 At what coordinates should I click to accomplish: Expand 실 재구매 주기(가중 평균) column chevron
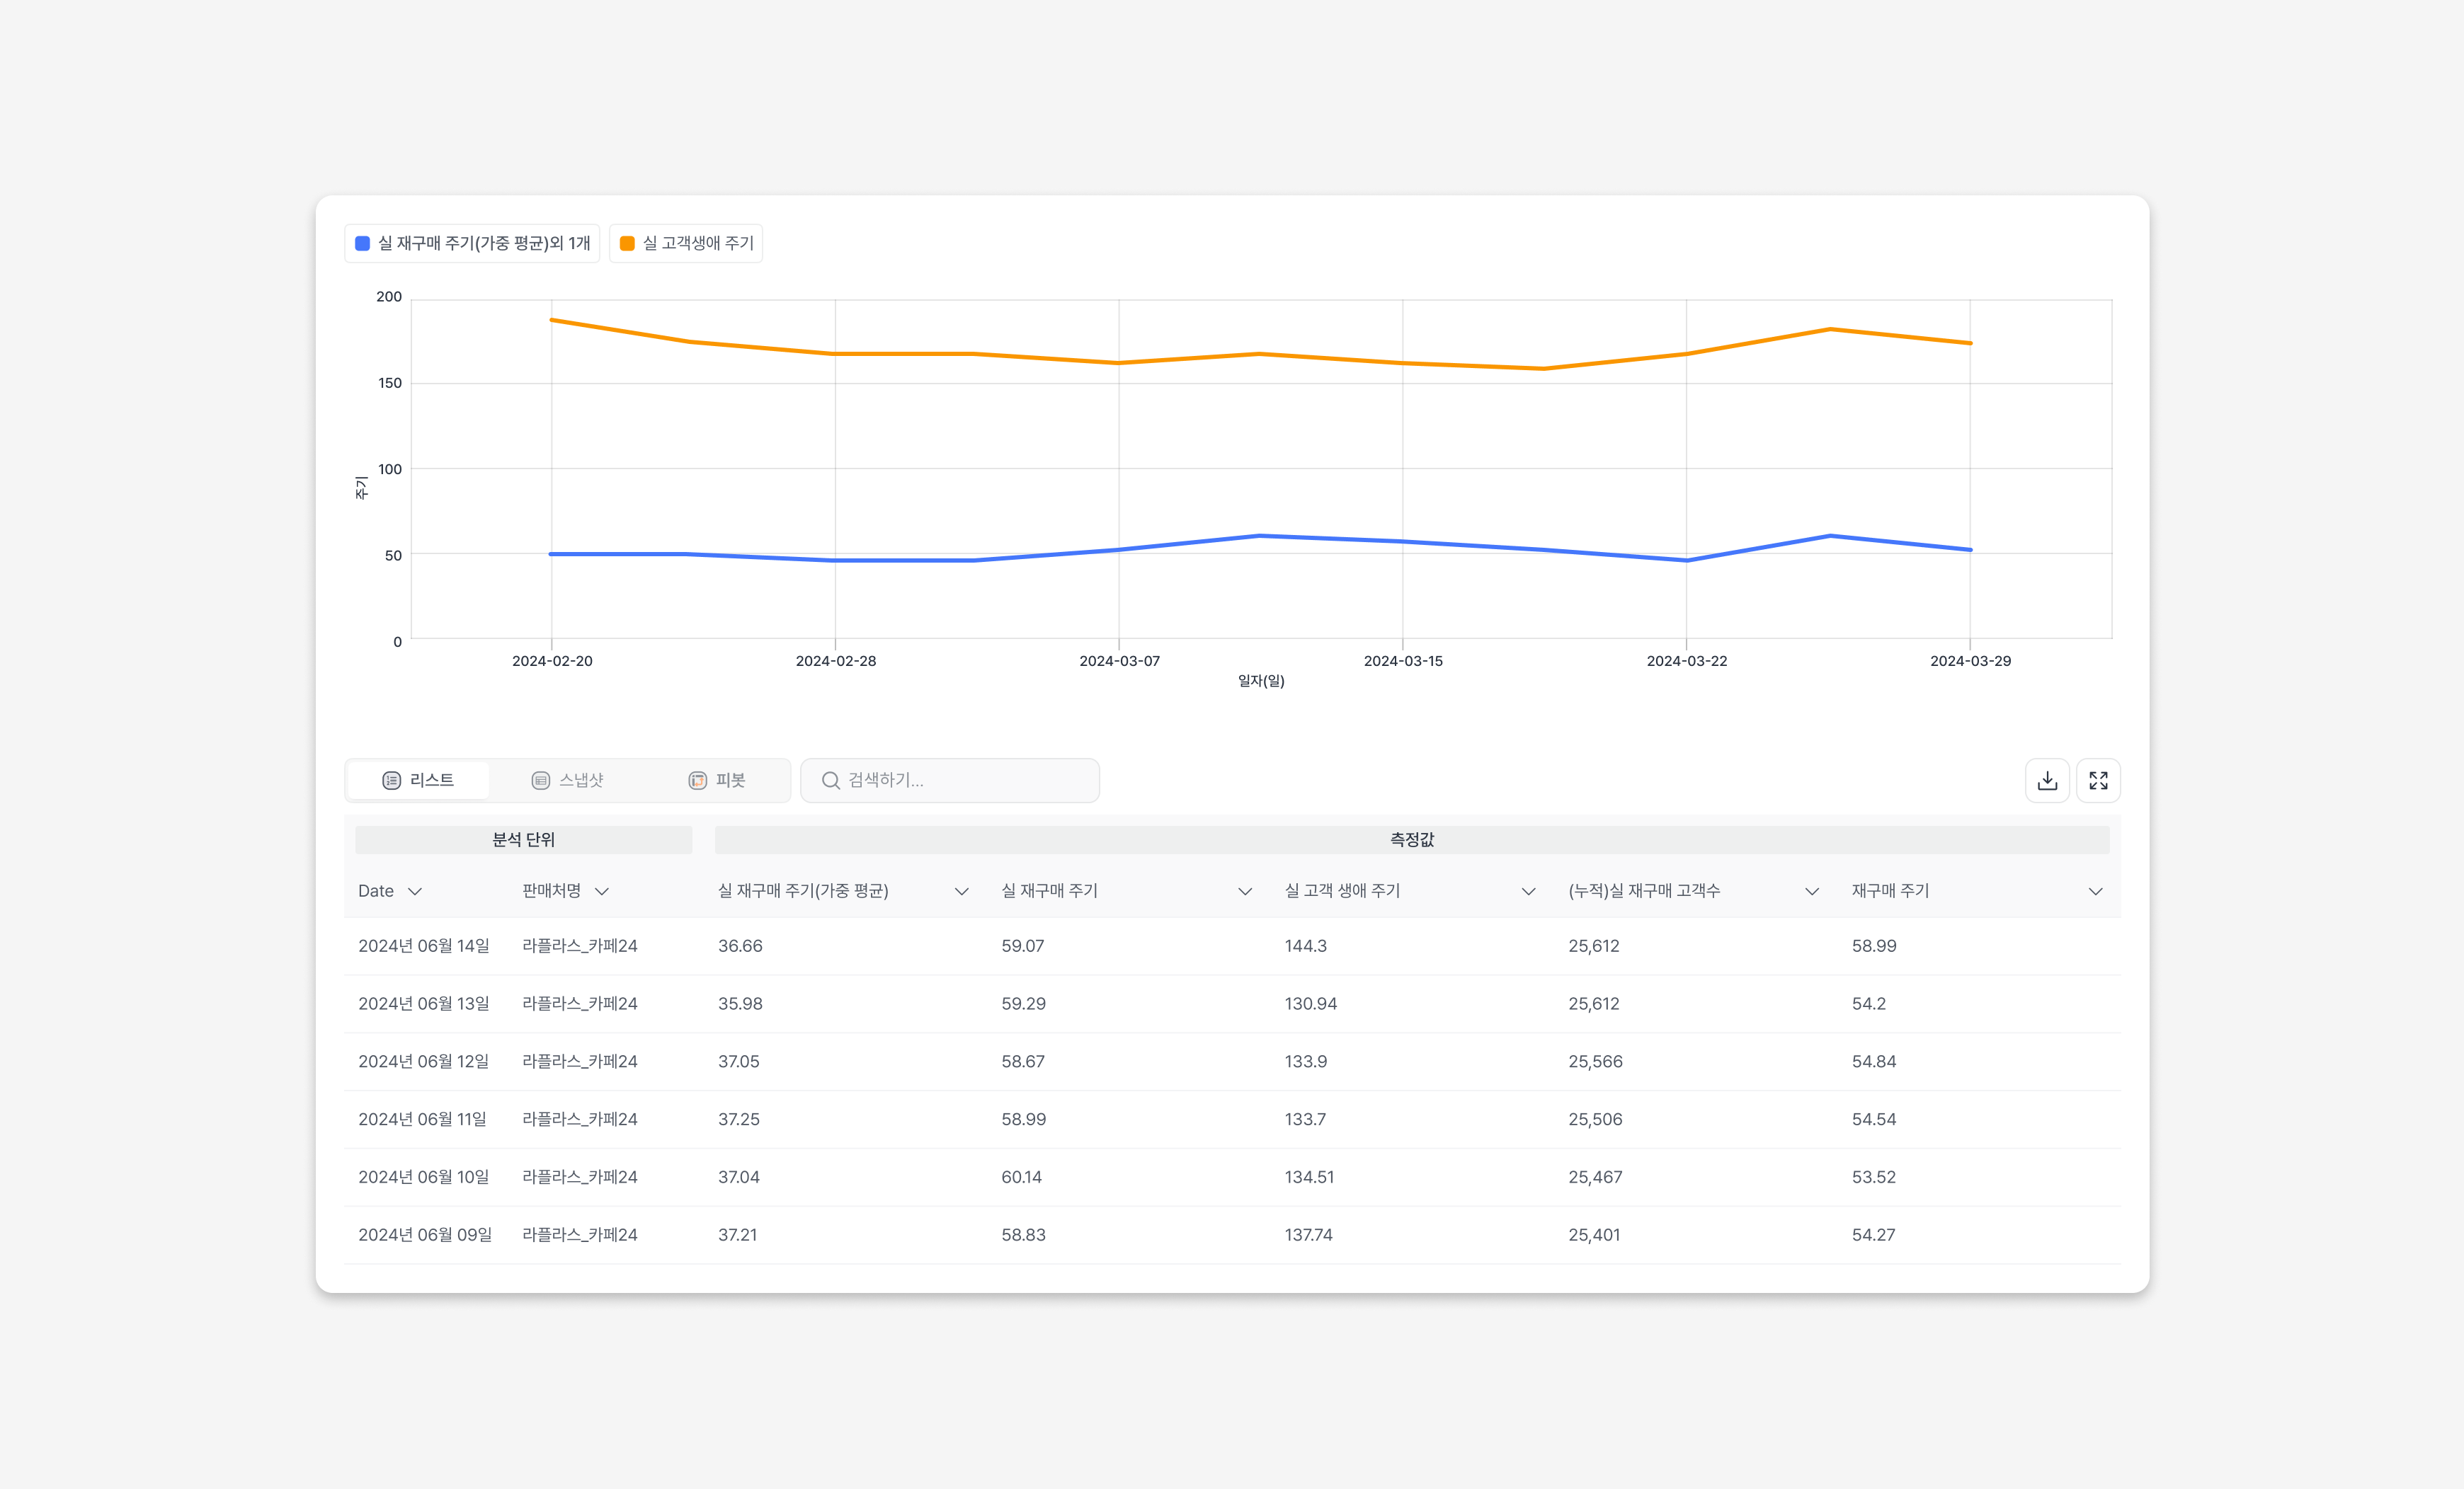[961, 892]
